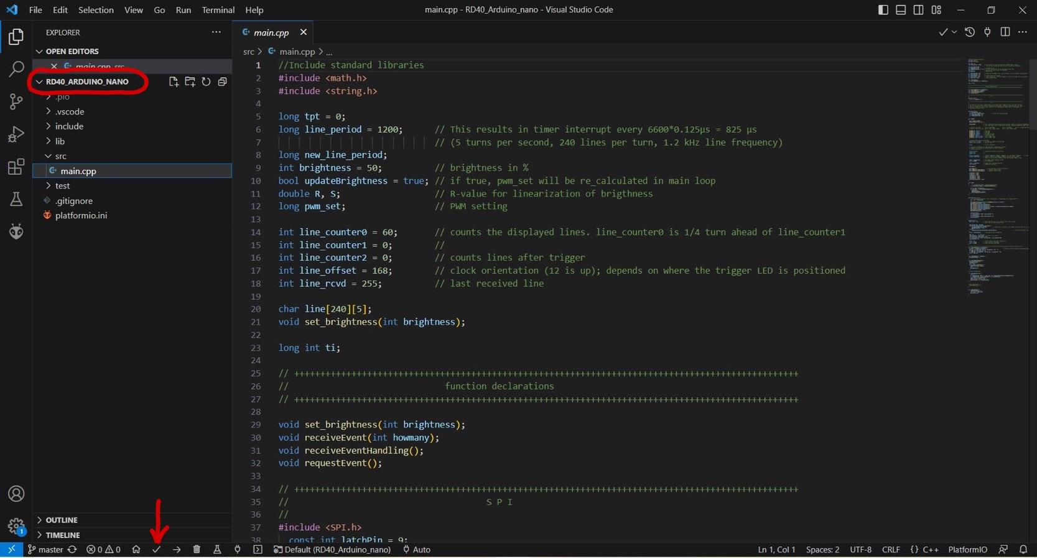Click the code minimap overview
This screenshot has height=558, width=1037.
click(x=995, y=174)
